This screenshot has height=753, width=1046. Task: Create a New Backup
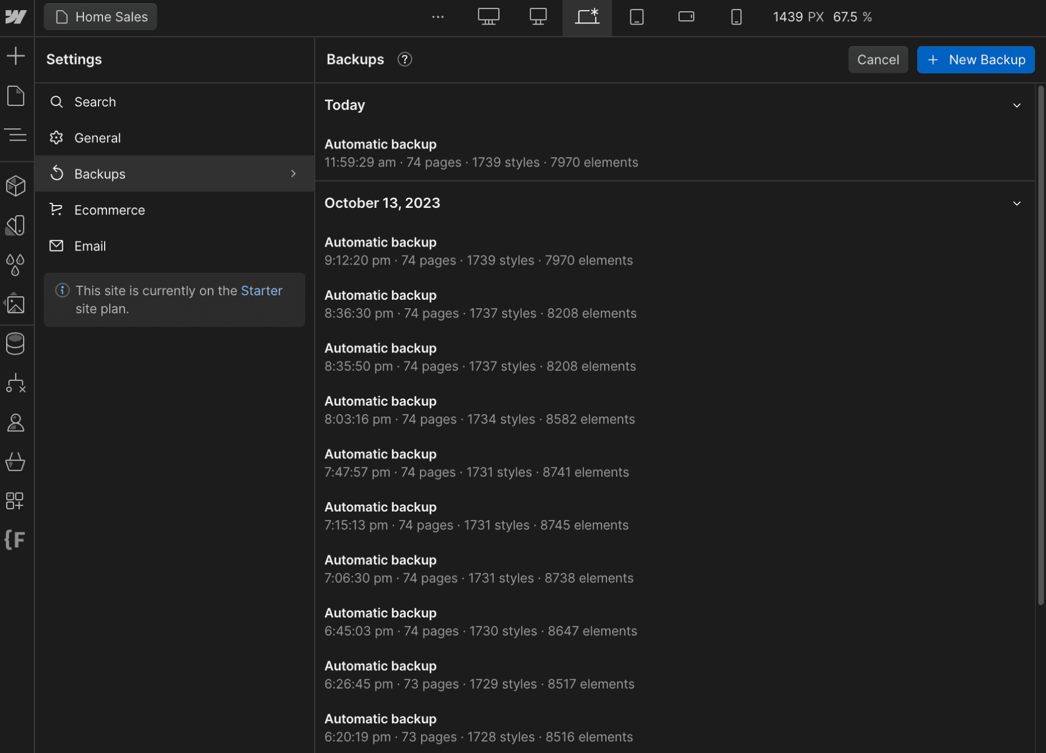[975, 59]
